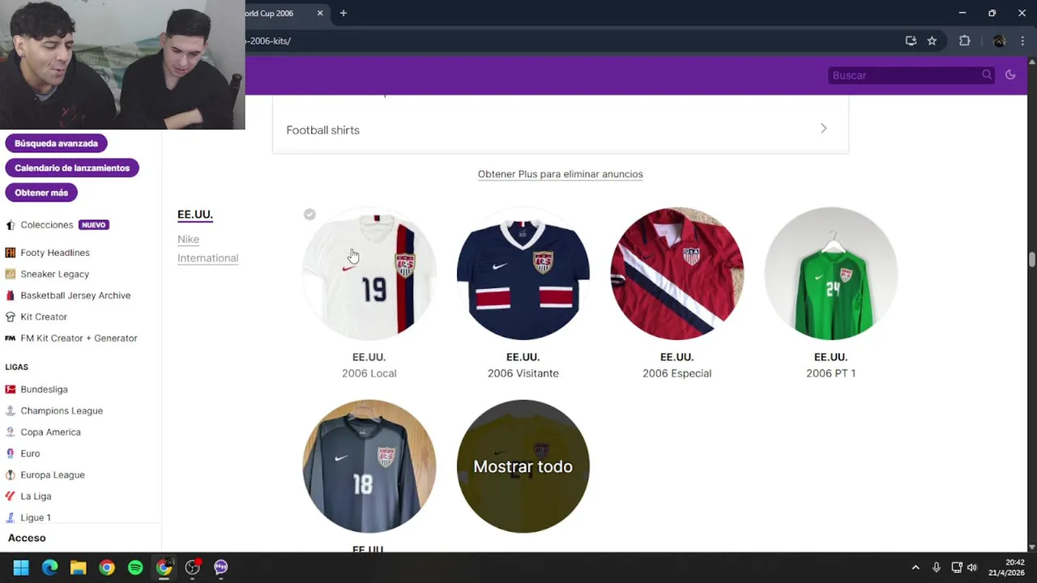Open the Nike brand link
The image size is (1037, 583).
[188, 239]
